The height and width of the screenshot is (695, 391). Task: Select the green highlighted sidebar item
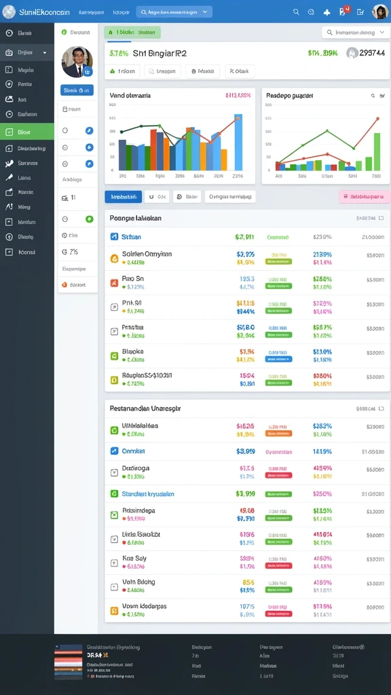pyautogui.click(x=27, y=132)
